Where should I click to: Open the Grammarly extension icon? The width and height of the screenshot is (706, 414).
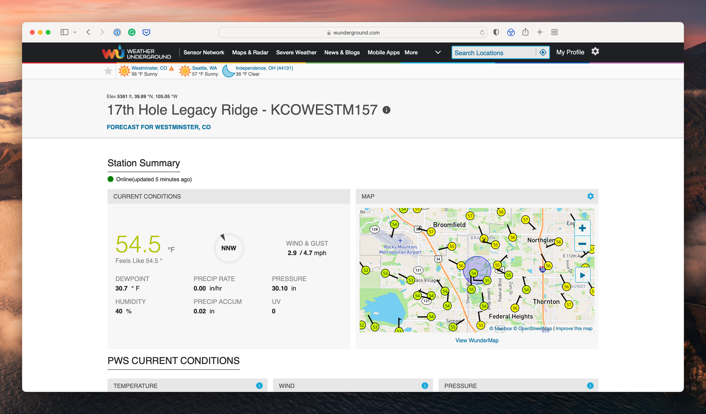tap(132, 32)
